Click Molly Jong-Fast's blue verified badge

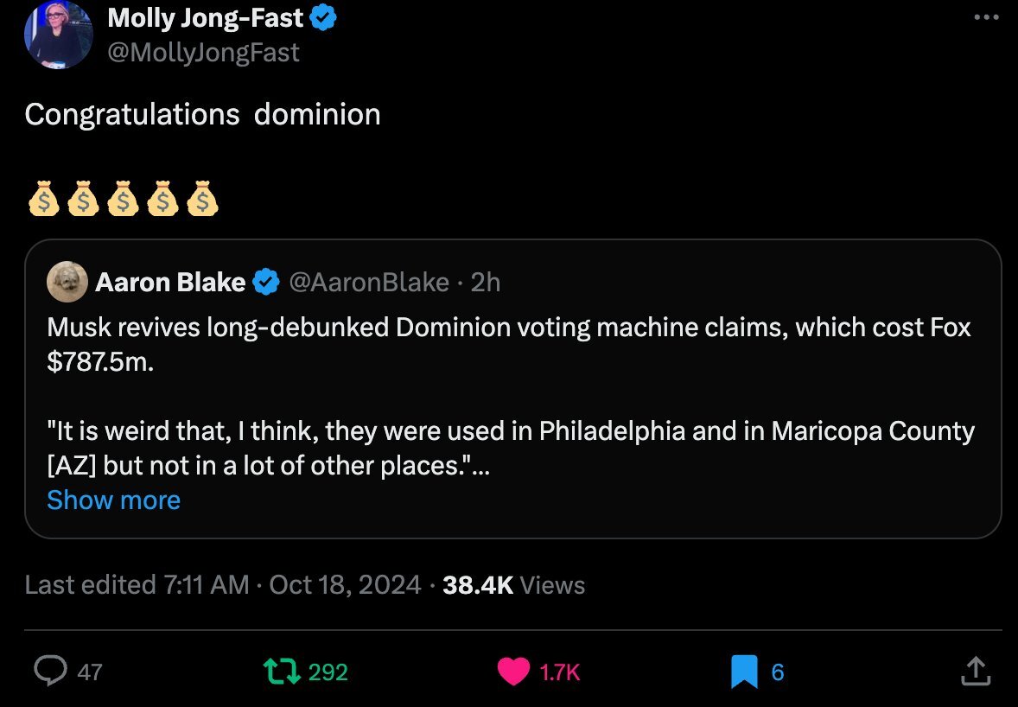click(323, 18)
